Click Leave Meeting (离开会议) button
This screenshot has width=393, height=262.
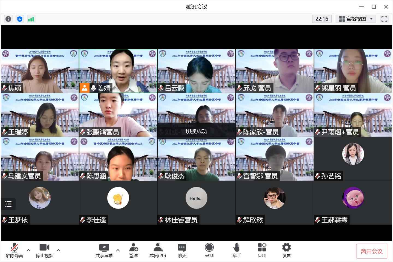click(371, 251)
